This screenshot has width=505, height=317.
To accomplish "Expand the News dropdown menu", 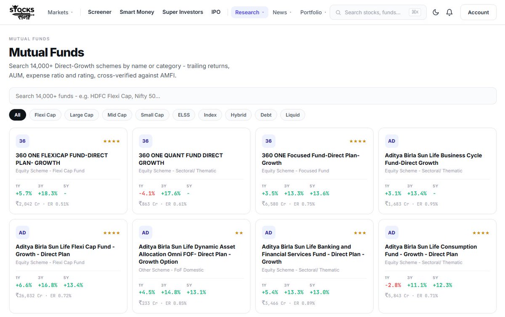I will (282, 12).
